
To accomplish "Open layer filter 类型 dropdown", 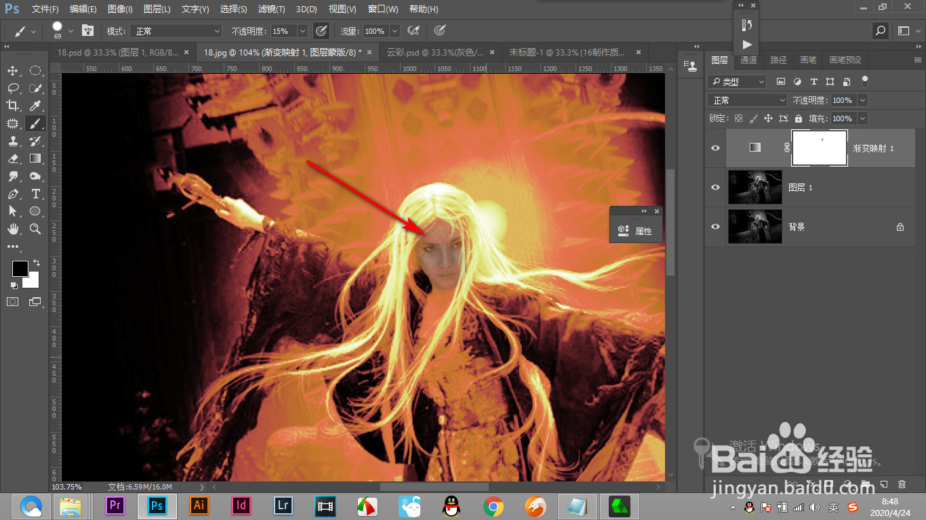I will [x=736, y=81].
